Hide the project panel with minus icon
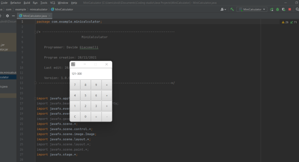 click(x=13, y=16)
